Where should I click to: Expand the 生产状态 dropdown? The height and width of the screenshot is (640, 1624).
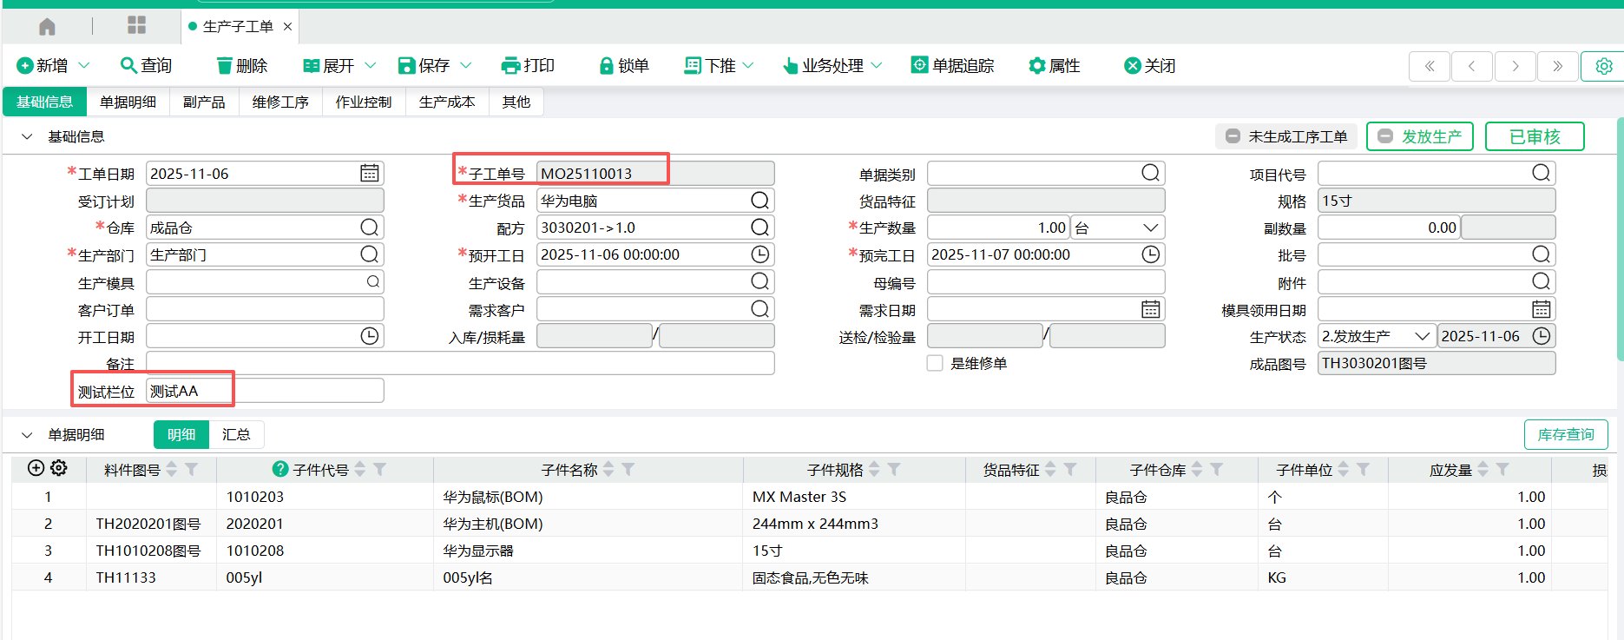(1422, 336)
